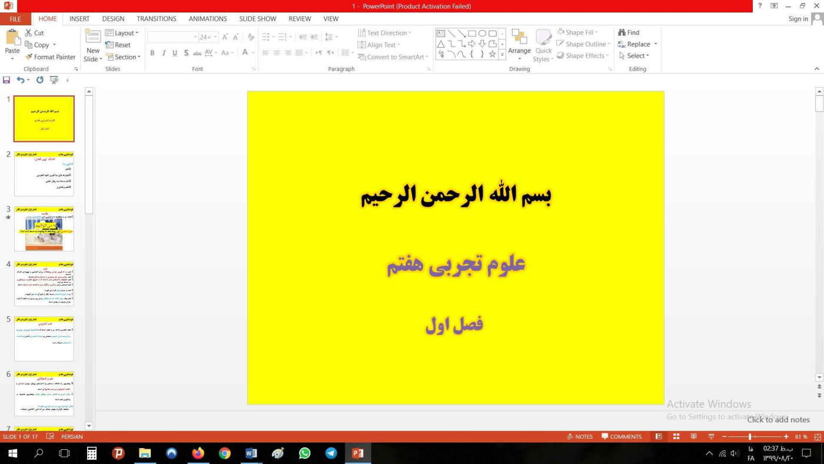Switch to Slide Sorter view icon

click(x=676, y=436)
